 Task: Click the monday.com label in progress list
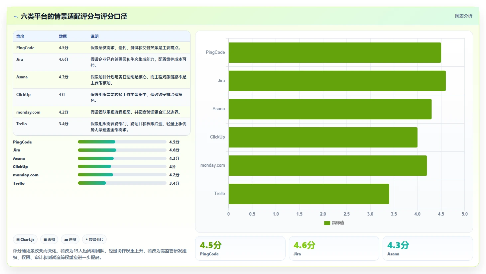click(x=26, y=175)
